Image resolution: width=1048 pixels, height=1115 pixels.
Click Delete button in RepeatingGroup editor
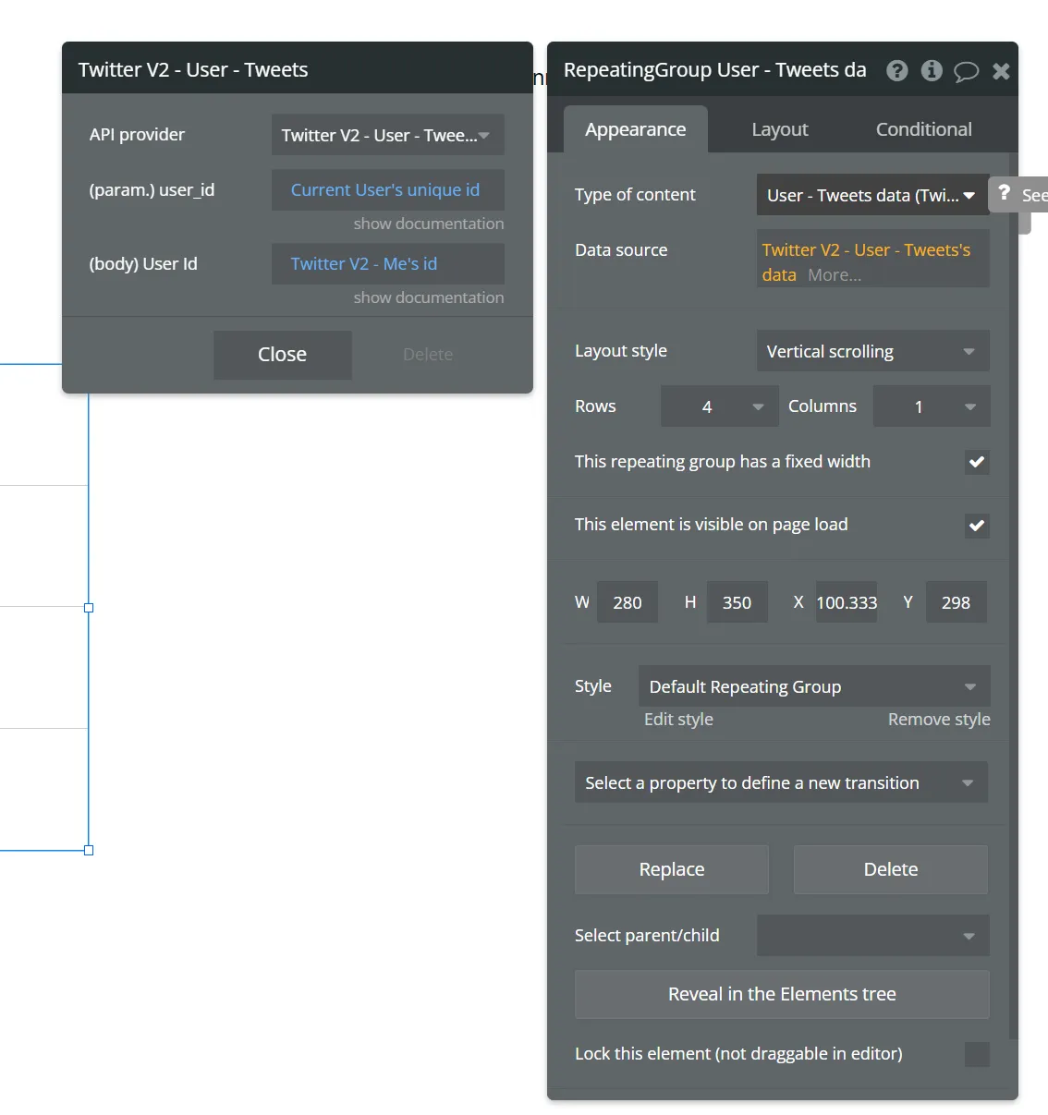pyautogui.click(x=891, y=869)
